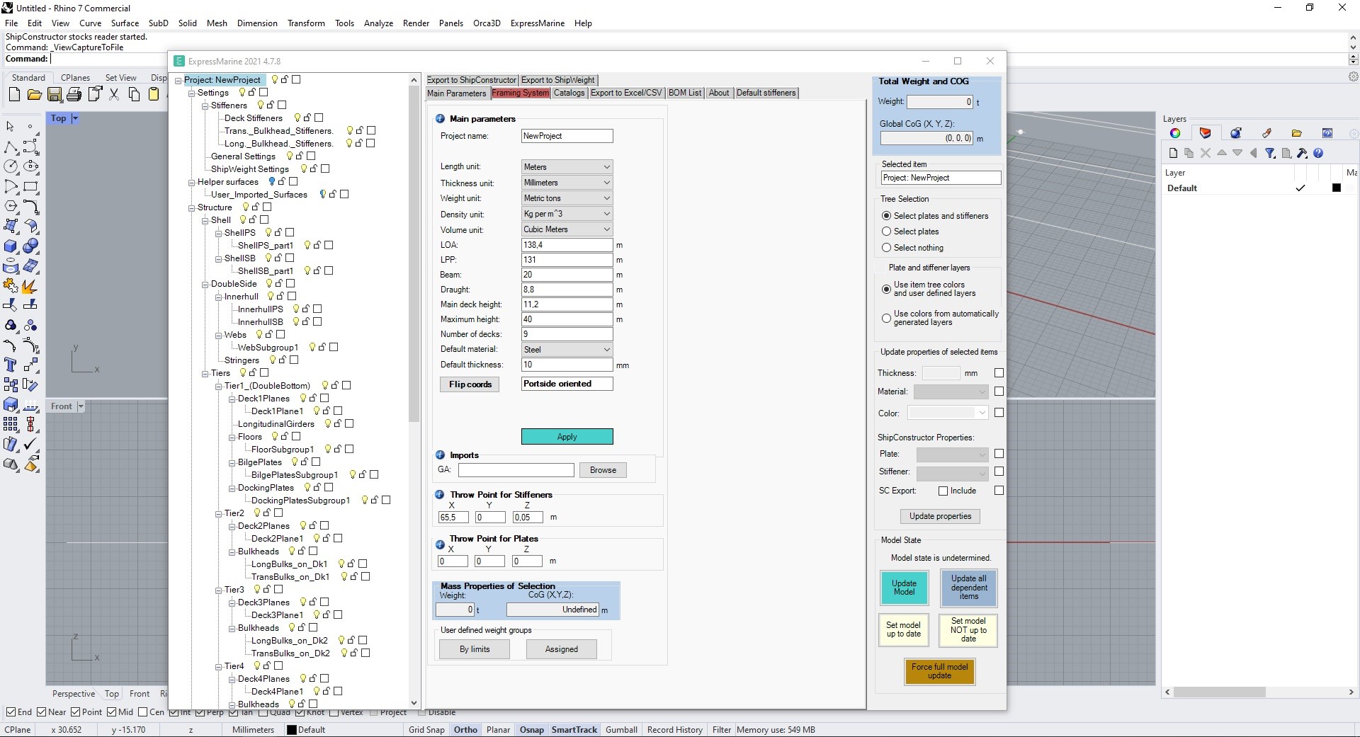The image size is (1360, 737).
Task: Select the arrow pointer selection tool
Action: coord(11,127)
